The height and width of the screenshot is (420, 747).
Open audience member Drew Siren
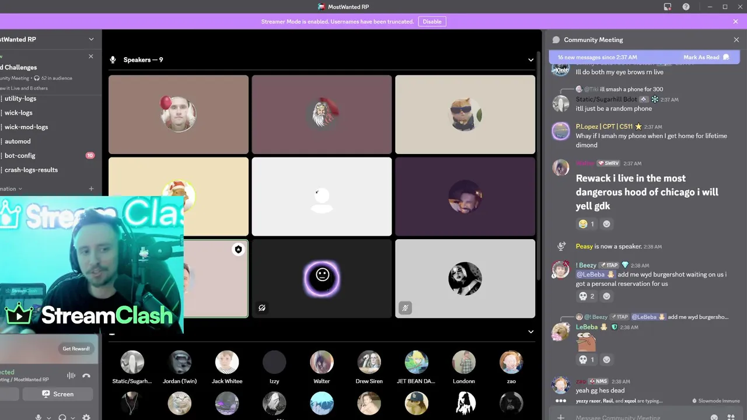pos(369,362)
